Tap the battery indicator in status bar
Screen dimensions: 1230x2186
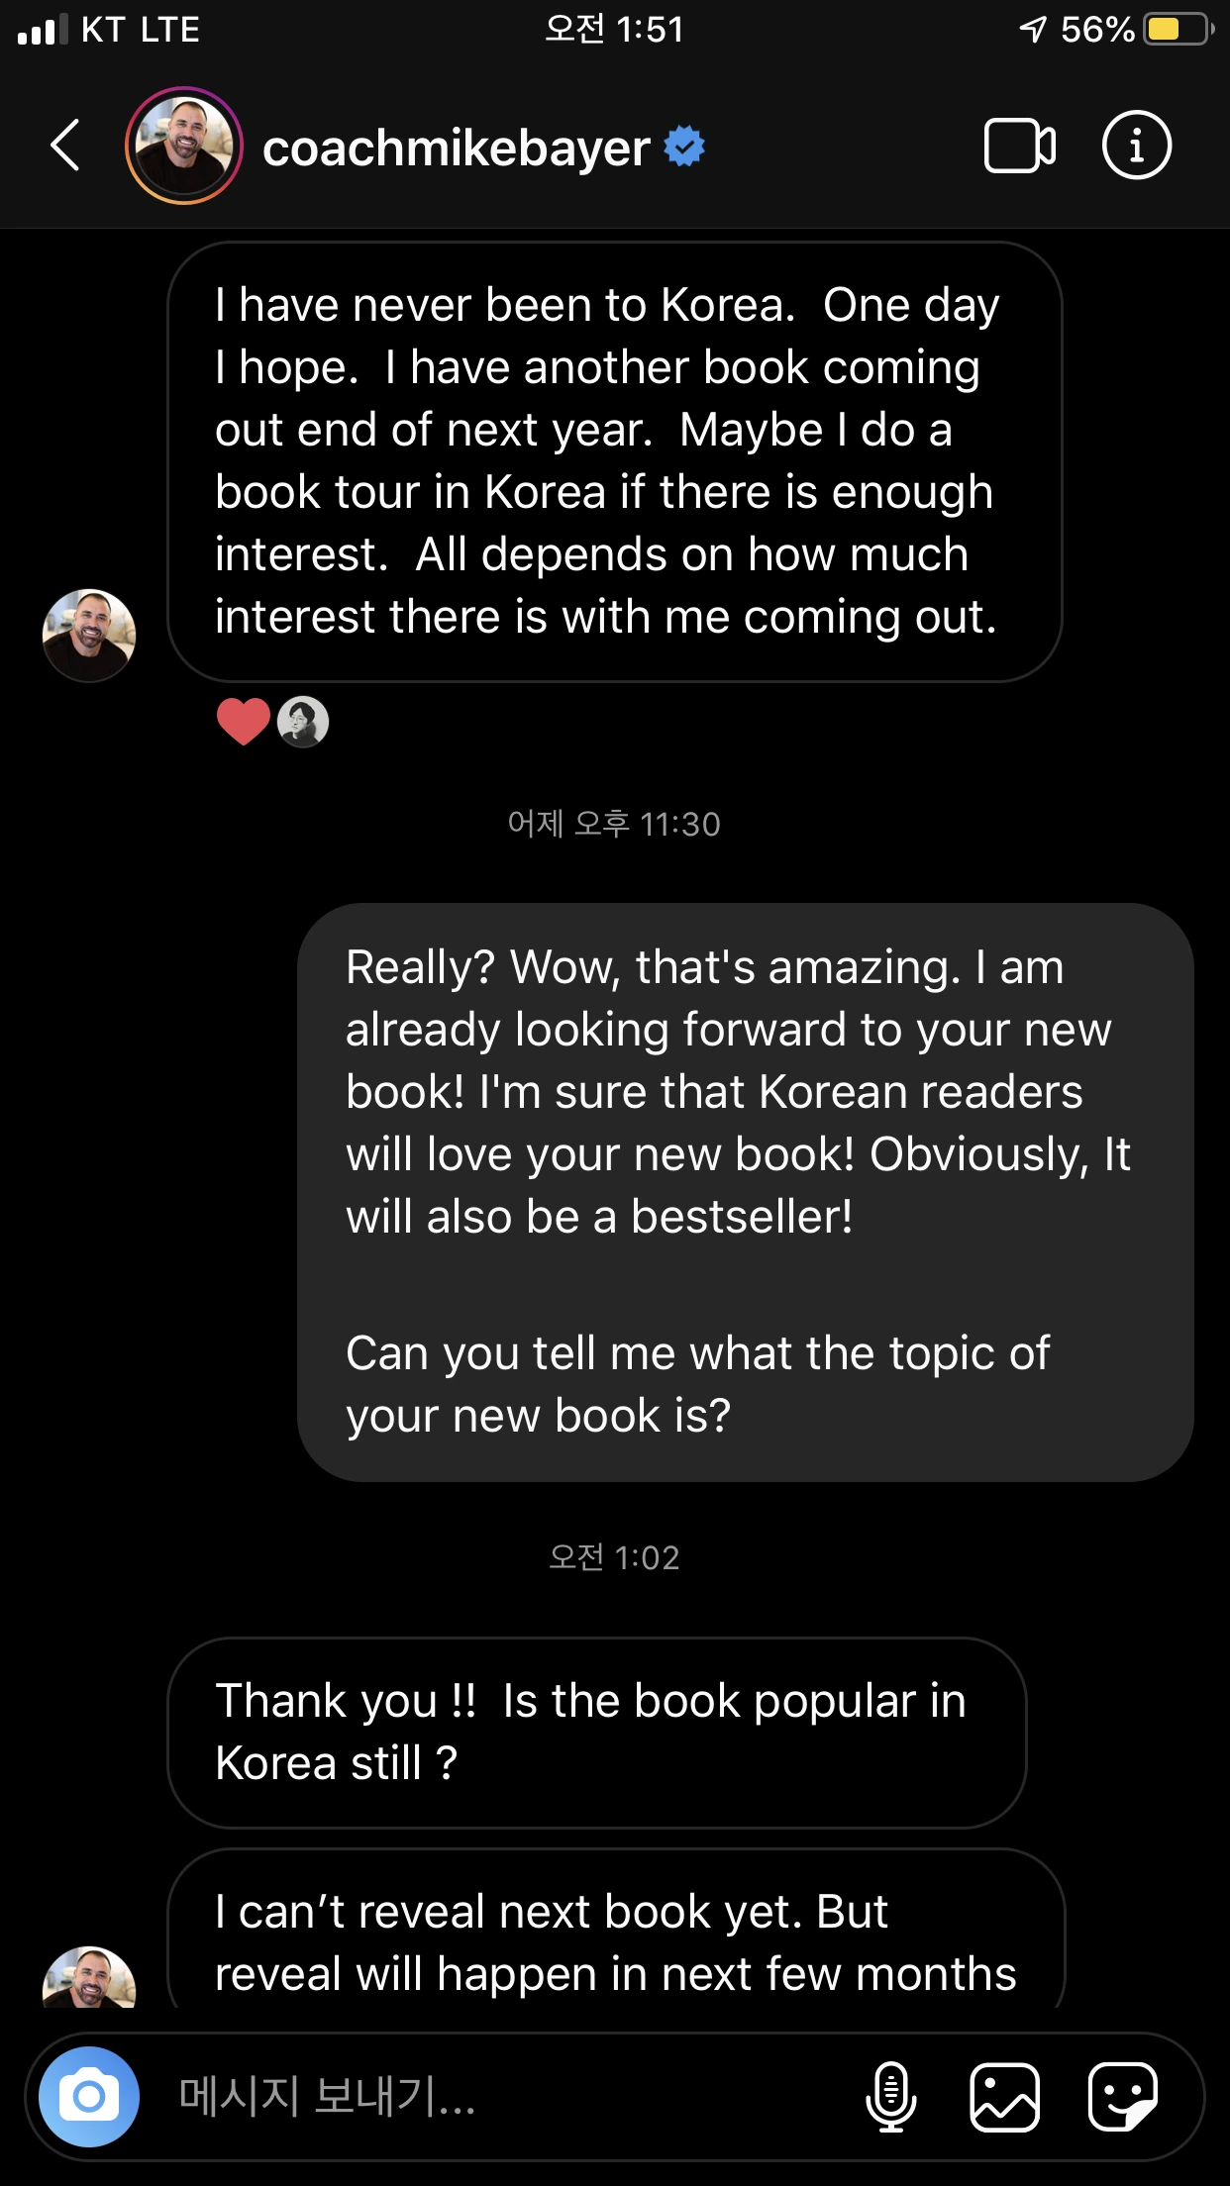point(1179,29)
